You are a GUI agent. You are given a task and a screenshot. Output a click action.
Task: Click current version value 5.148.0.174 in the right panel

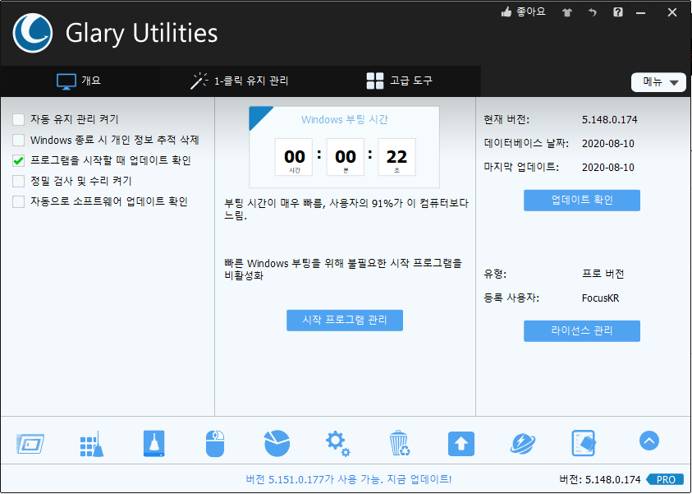tap(609, 120)
